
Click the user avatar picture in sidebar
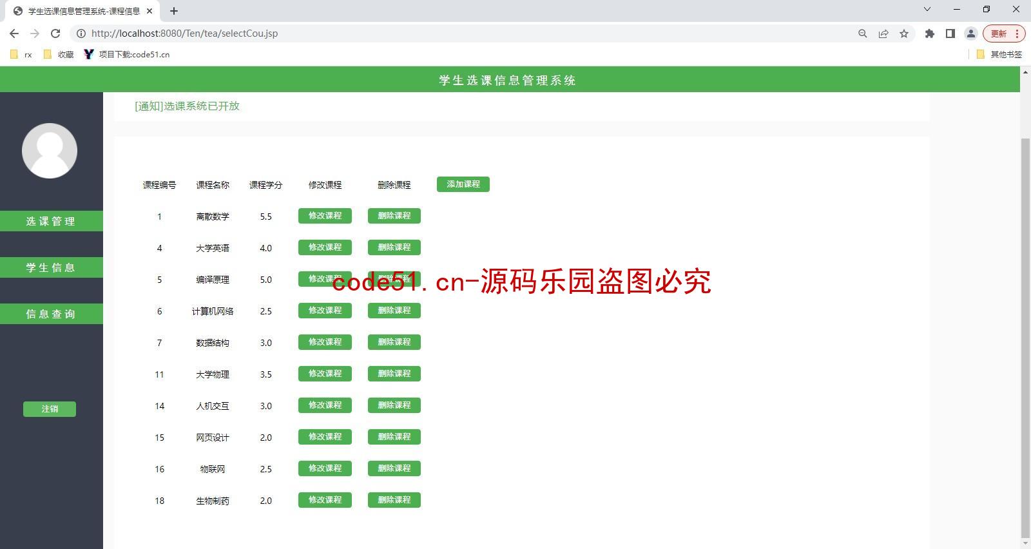pyautogui.click(x=50, y=151)
